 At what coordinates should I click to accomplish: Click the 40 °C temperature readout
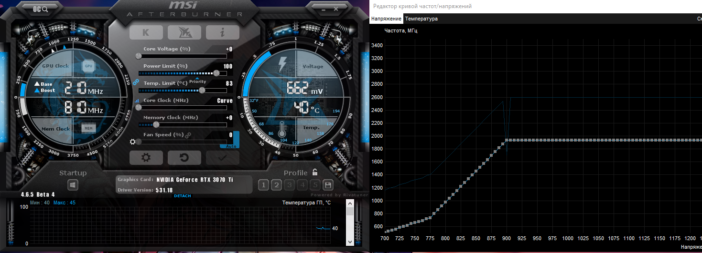click(306, 107)
